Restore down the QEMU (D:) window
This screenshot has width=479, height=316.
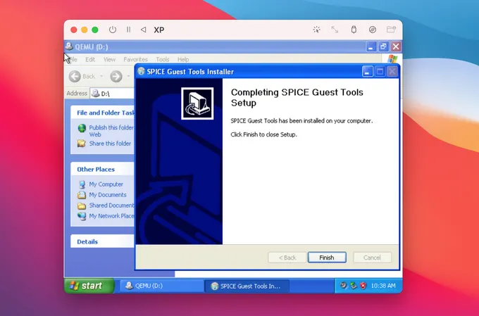pos(383,46)
